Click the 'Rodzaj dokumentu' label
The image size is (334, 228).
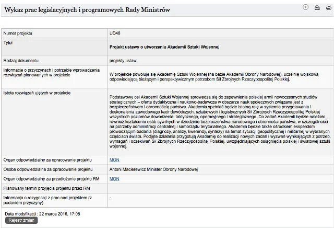(21, 61)
